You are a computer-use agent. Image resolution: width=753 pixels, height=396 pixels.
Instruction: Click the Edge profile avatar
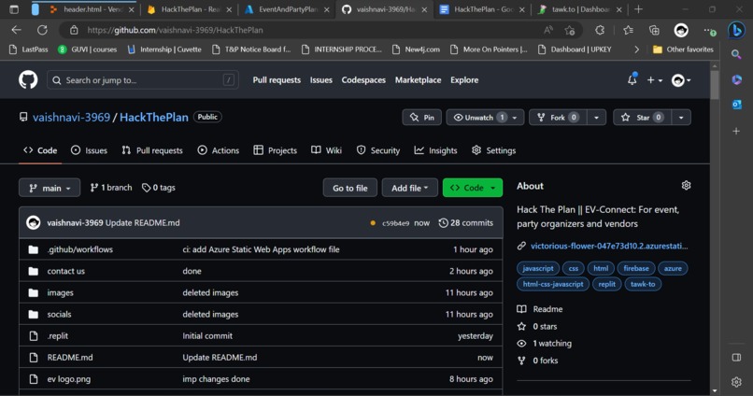(x=681, y=30)
